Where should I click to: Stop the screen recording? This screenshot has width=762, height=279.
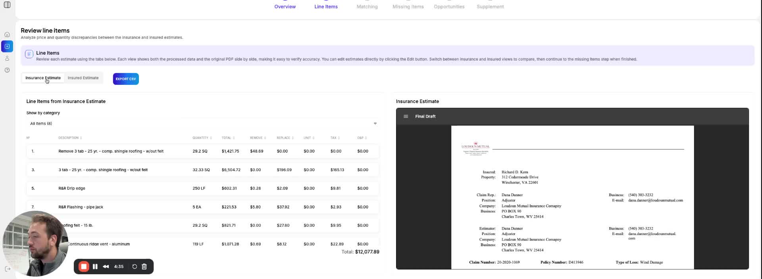[x=84, y=267]
